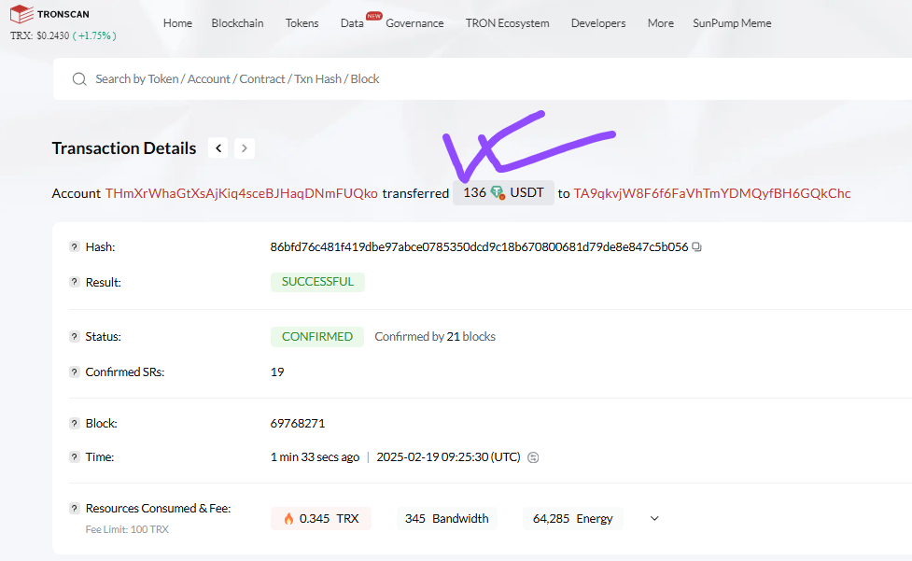Screen dimensions: 912x561
Task: Expand the resources consumed details chevron
Action: pyautogui.click(x=654, y=519)
